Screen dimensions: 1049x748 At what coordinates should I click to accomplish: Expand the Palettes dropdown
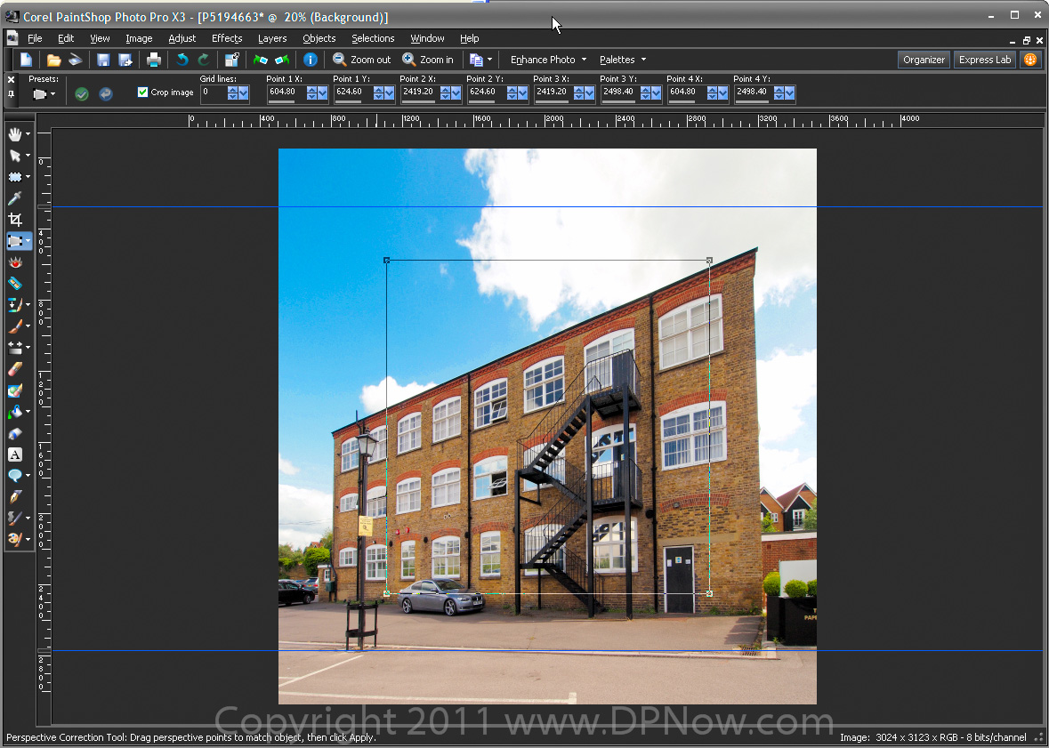tap(622, 60)
